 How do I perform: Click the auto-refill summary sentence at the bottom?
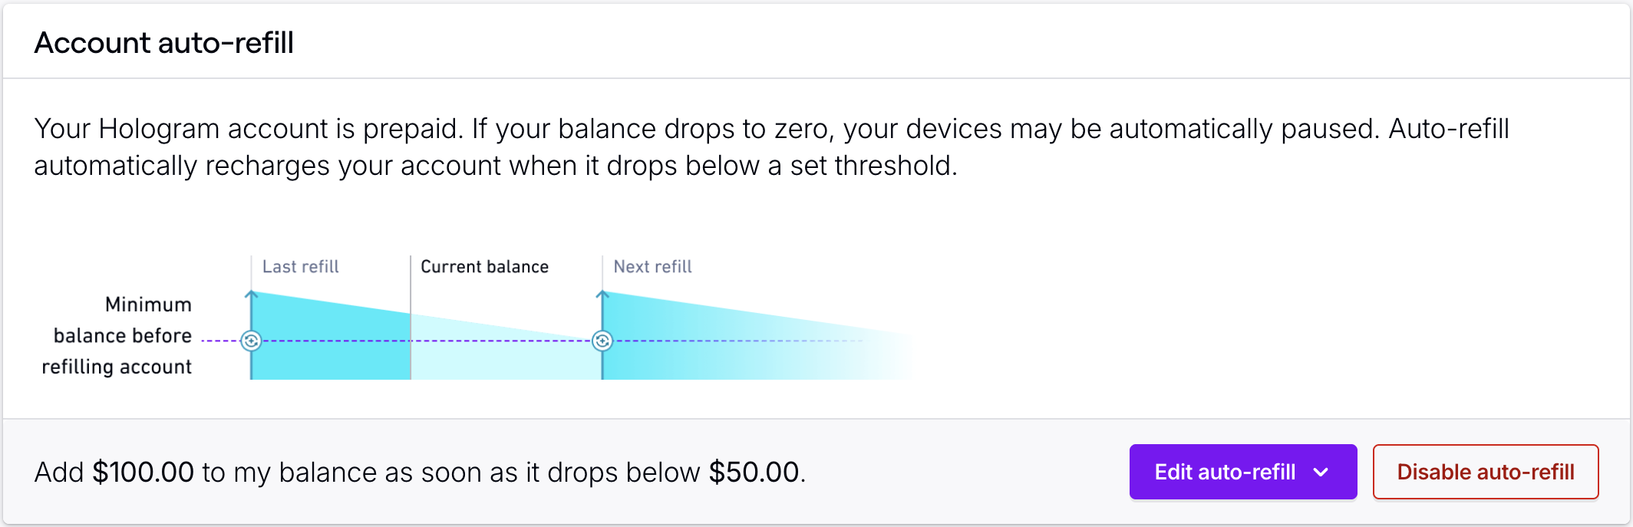(x=418, y=472)
